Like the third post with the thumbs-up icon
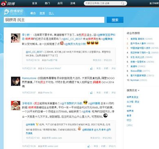159x149 pixels. tap(89, 146)
